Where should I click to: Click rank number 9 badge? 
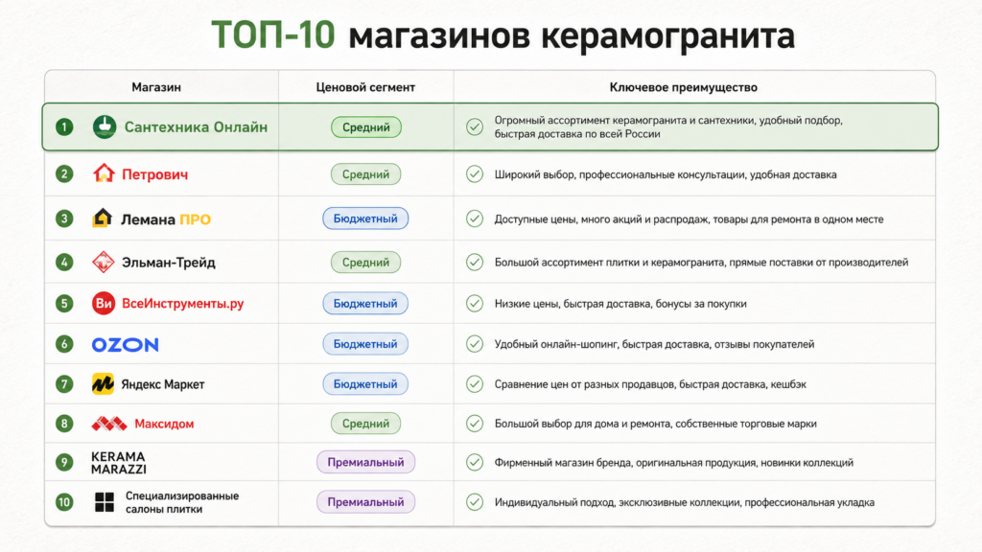64,463
